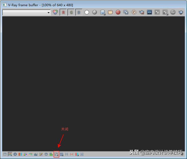Stop rendering with the STOP button
Viewport: 187px width, 159px height.
pyautogui.click(x=173, y=12)
